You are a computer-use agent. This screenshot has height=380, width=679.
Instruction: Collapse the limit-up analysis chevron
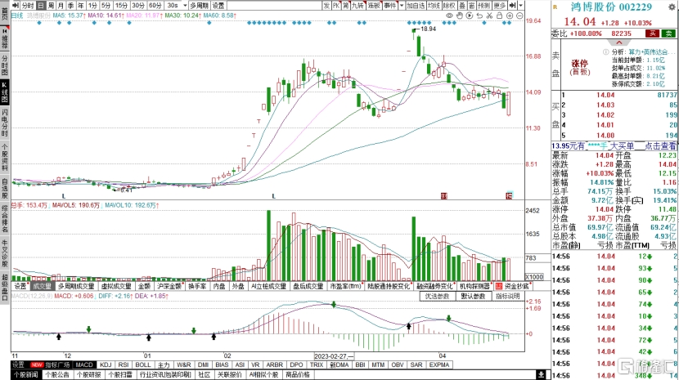[618, 42]
